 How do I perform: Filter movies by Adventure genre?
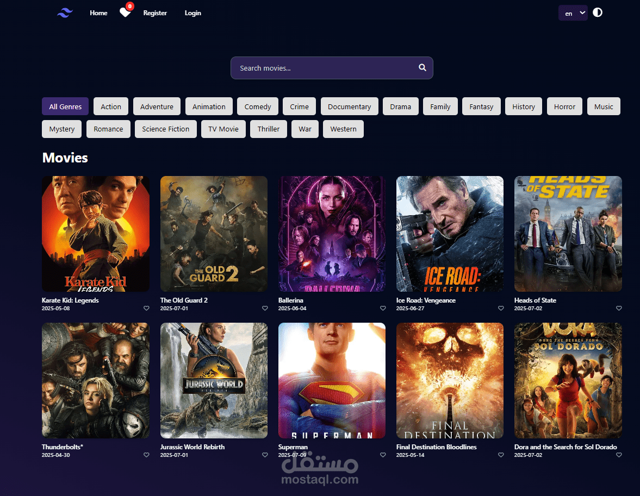tap(157, 106)
